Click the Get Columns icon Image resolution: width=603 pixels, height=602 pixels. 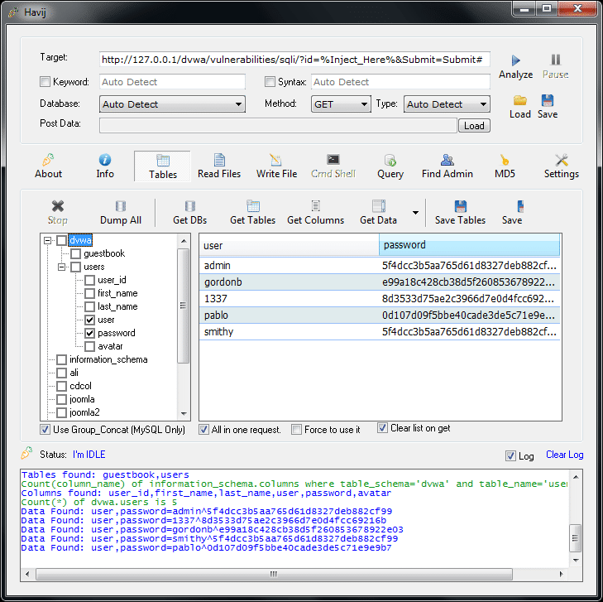pyautogui.click(x=315, y=206)
